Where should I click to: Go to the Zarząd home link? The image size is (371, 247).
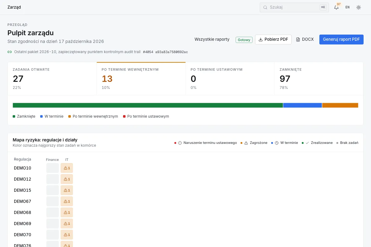pos(14,7)
